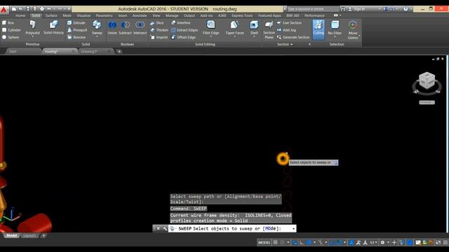Image resolution: width=449 pixels, height=252 pixels.
Task: Toggle MODEL space button in status bar
Action: point(264,243)
